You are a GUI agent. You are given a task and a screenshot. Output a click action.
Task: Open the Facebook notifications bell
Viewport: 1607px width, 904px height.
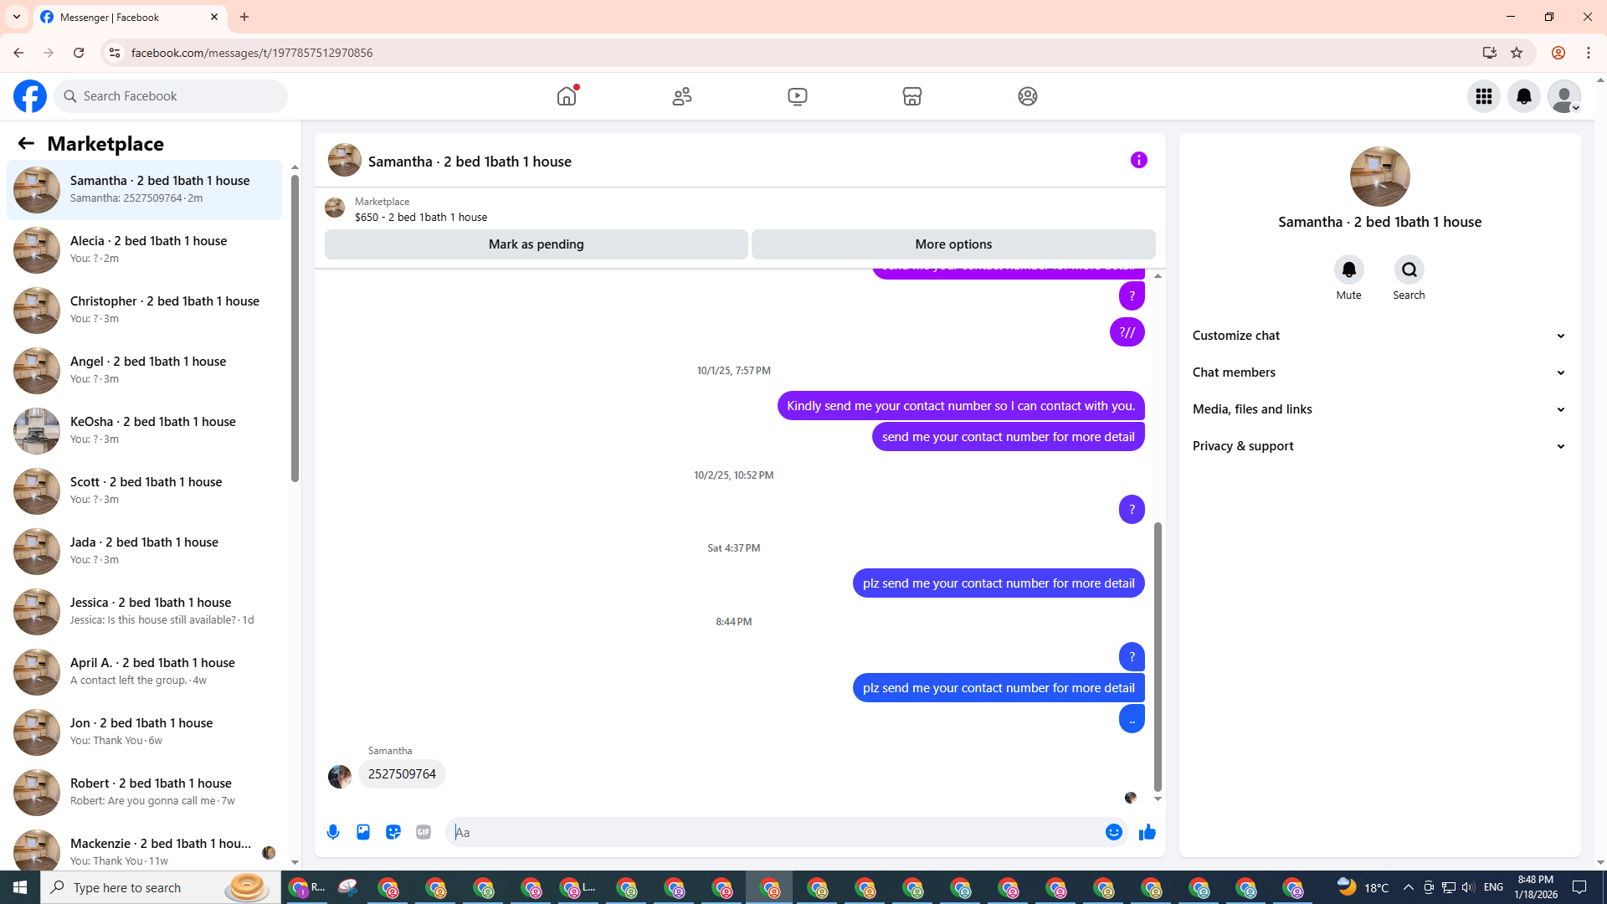tap(1523, 96)
